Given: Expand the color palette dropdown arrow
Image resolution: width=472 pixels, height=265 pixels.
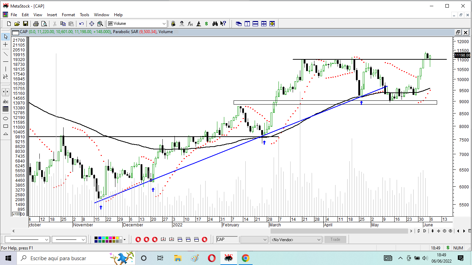Looking at the screenshot, I should point(125,239).
